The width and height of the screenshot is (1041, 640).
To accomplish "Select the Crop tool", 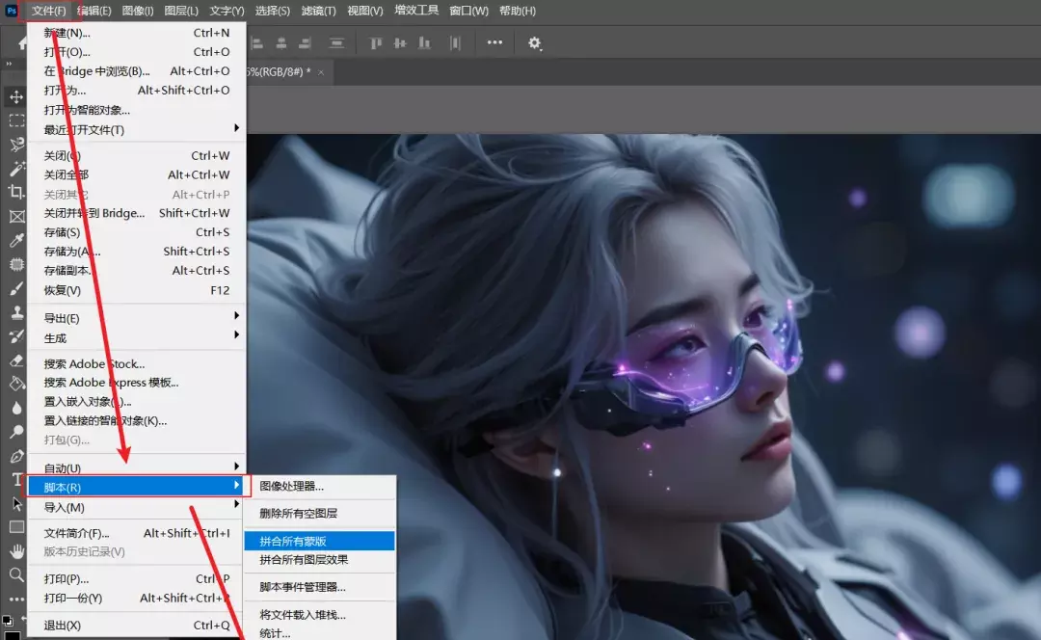I will [x=16, y=192].
